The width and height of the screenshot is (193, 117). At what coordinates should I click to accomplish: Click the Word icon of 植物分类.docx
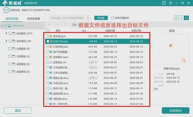point(51,78)
